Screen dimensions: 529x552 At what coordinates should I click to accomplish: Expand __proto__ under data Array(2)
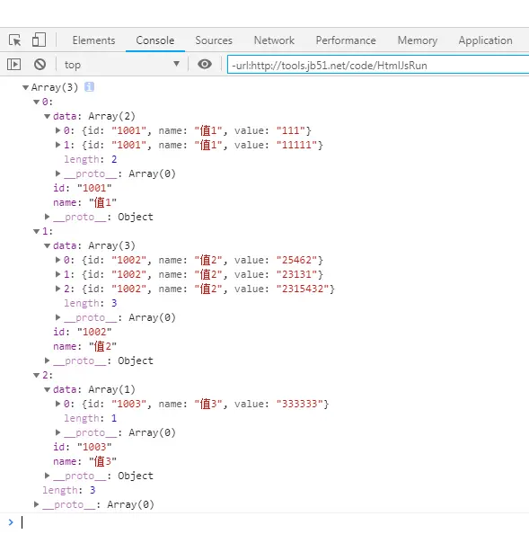click(58, 174)
